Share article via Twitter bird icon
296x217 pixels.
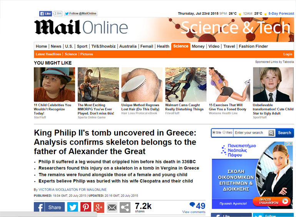(73, 207)
